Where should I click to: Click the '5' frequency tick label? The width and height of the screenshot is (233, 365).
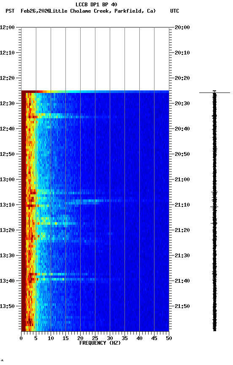point(36,338)
